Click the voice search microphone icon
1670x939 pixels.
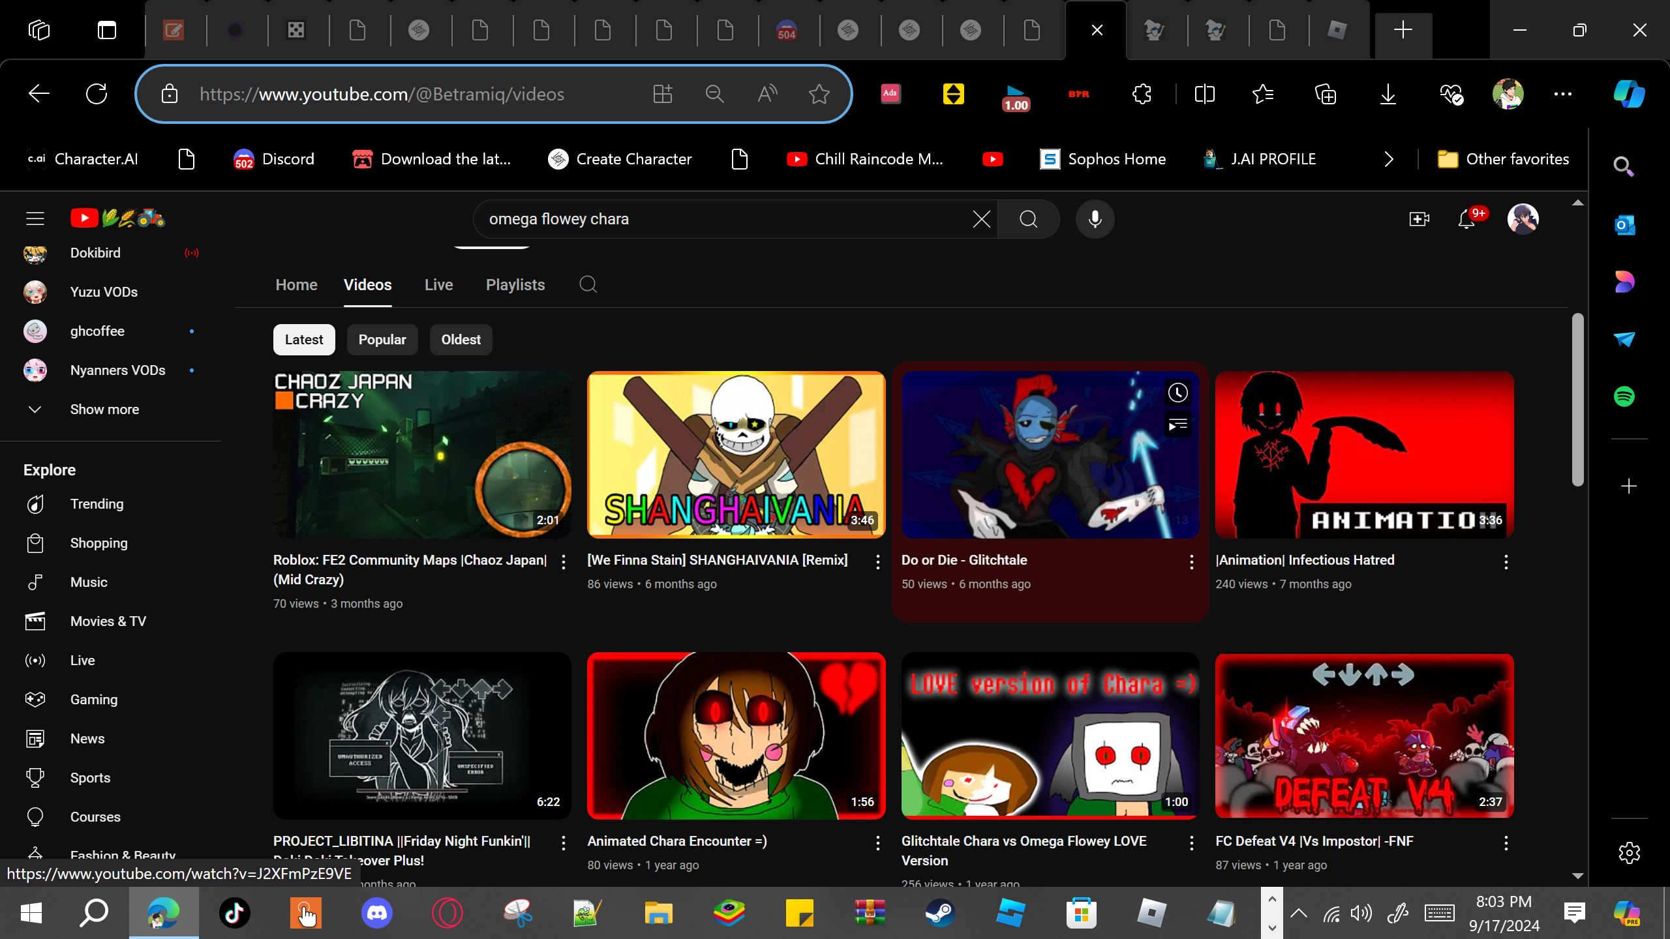click(x=1095, y=219)
